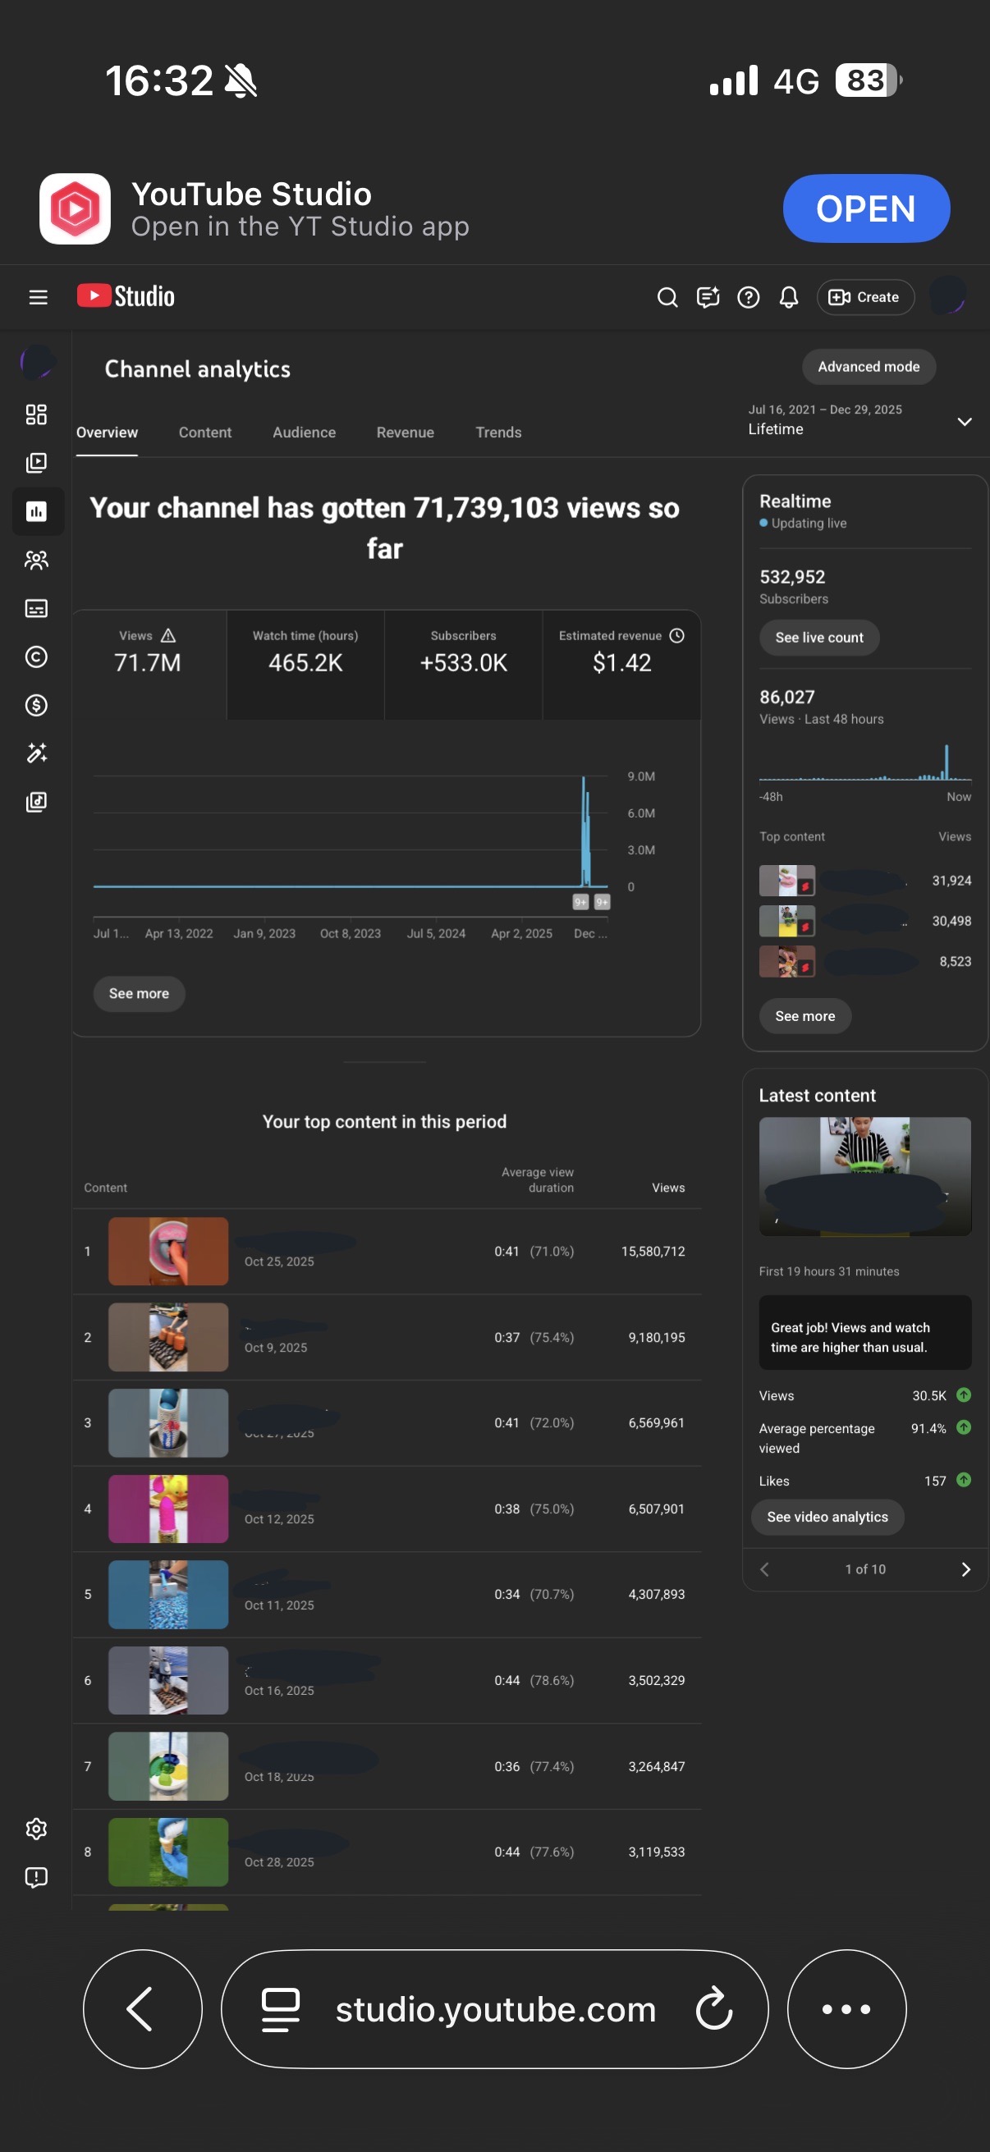990x2152 pixels.
Task: Open Copyright icon in sidebar
Action: coord(36,657)
